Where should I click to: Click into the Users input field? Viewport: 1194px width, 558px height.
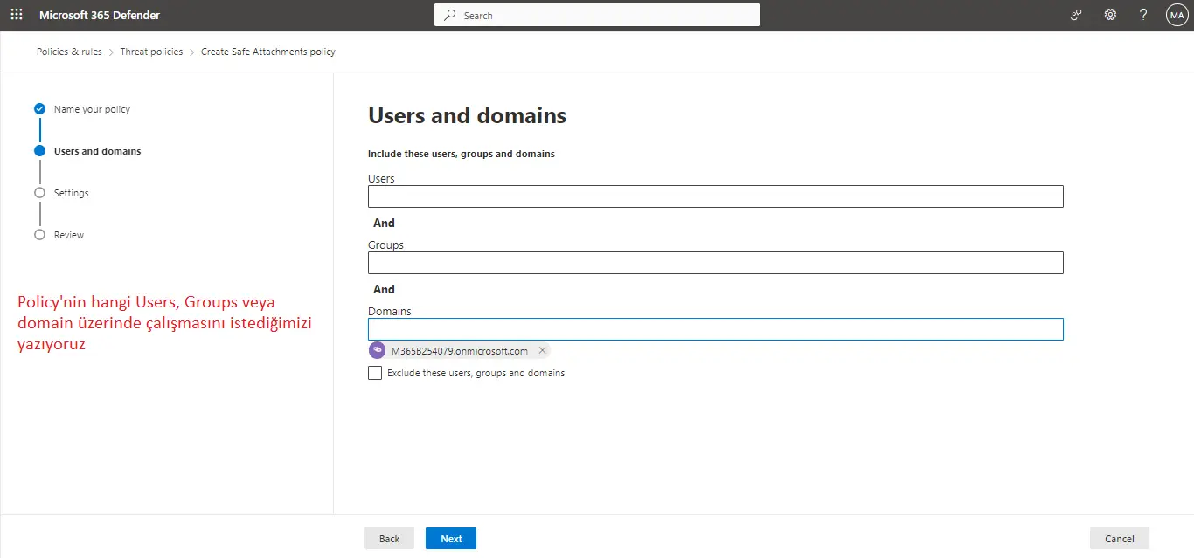coord(715,196)
